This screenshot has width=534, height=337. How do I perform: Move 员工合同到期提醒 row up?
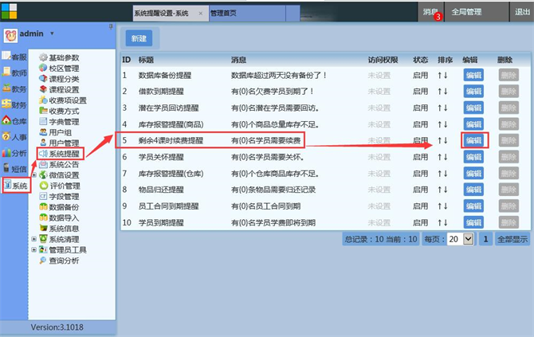point(440,206)
